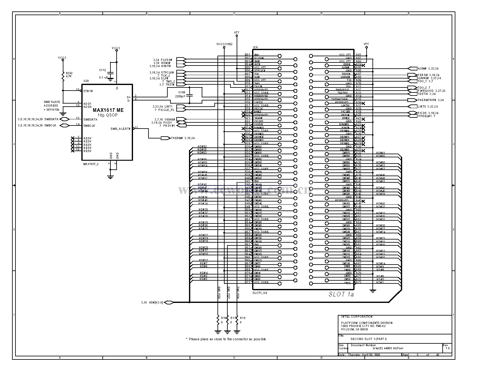Screen dimensions: 490x378
Task: Click the 16p QSOP package text
Action: tap(108, 115)
